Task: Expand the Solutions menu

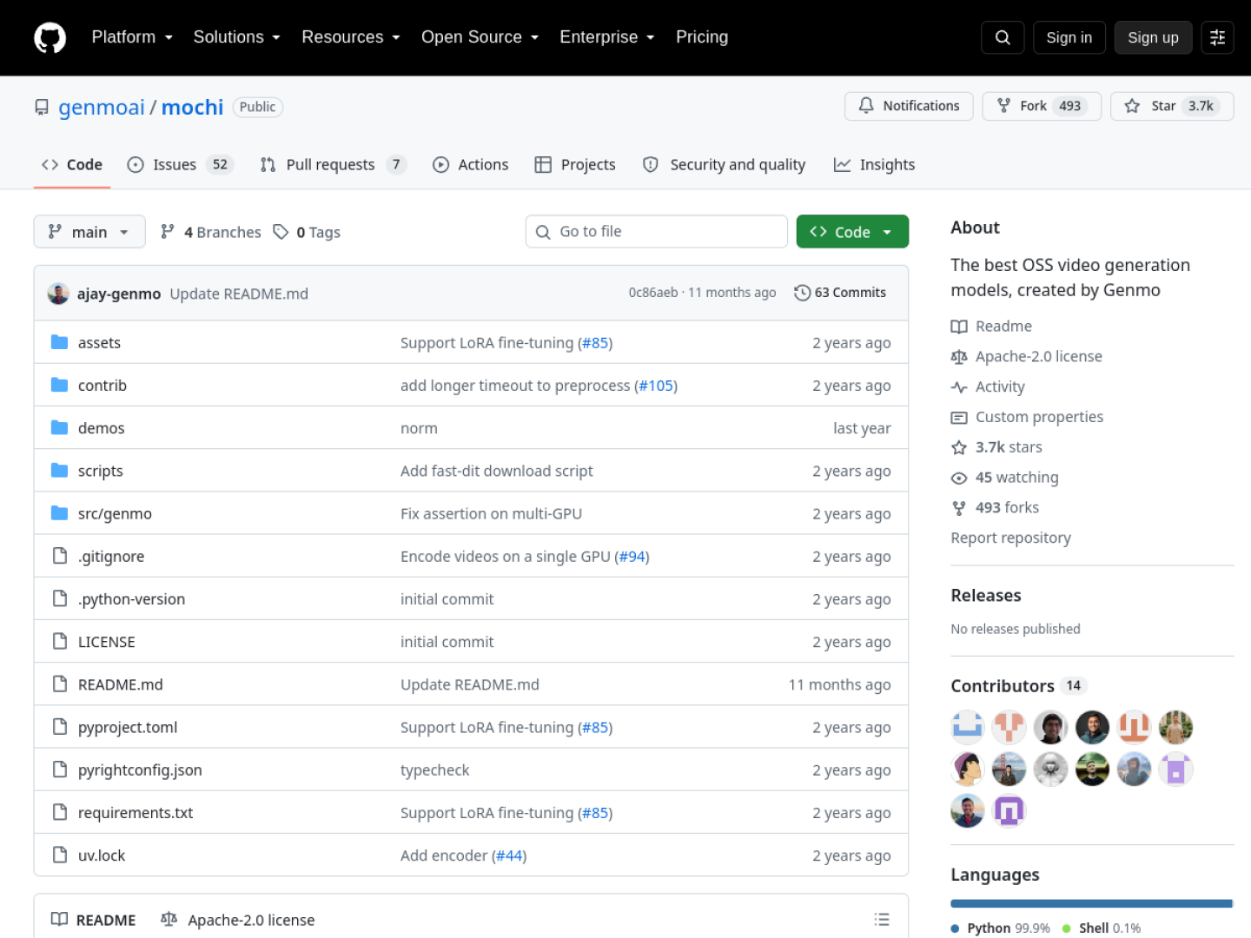Action: pyautogui.click(x=236, y=37)
